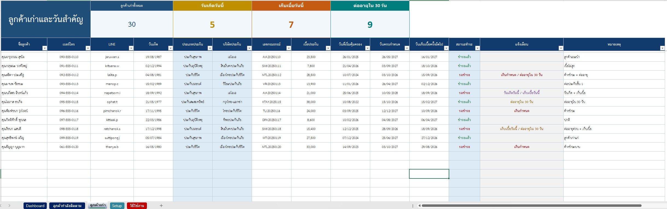Viewport: 667px width, 209px height.
Task: Open filter for วันเก็บเบี้ยครั้งถัดไป column
Action: [x=446, y=48]
